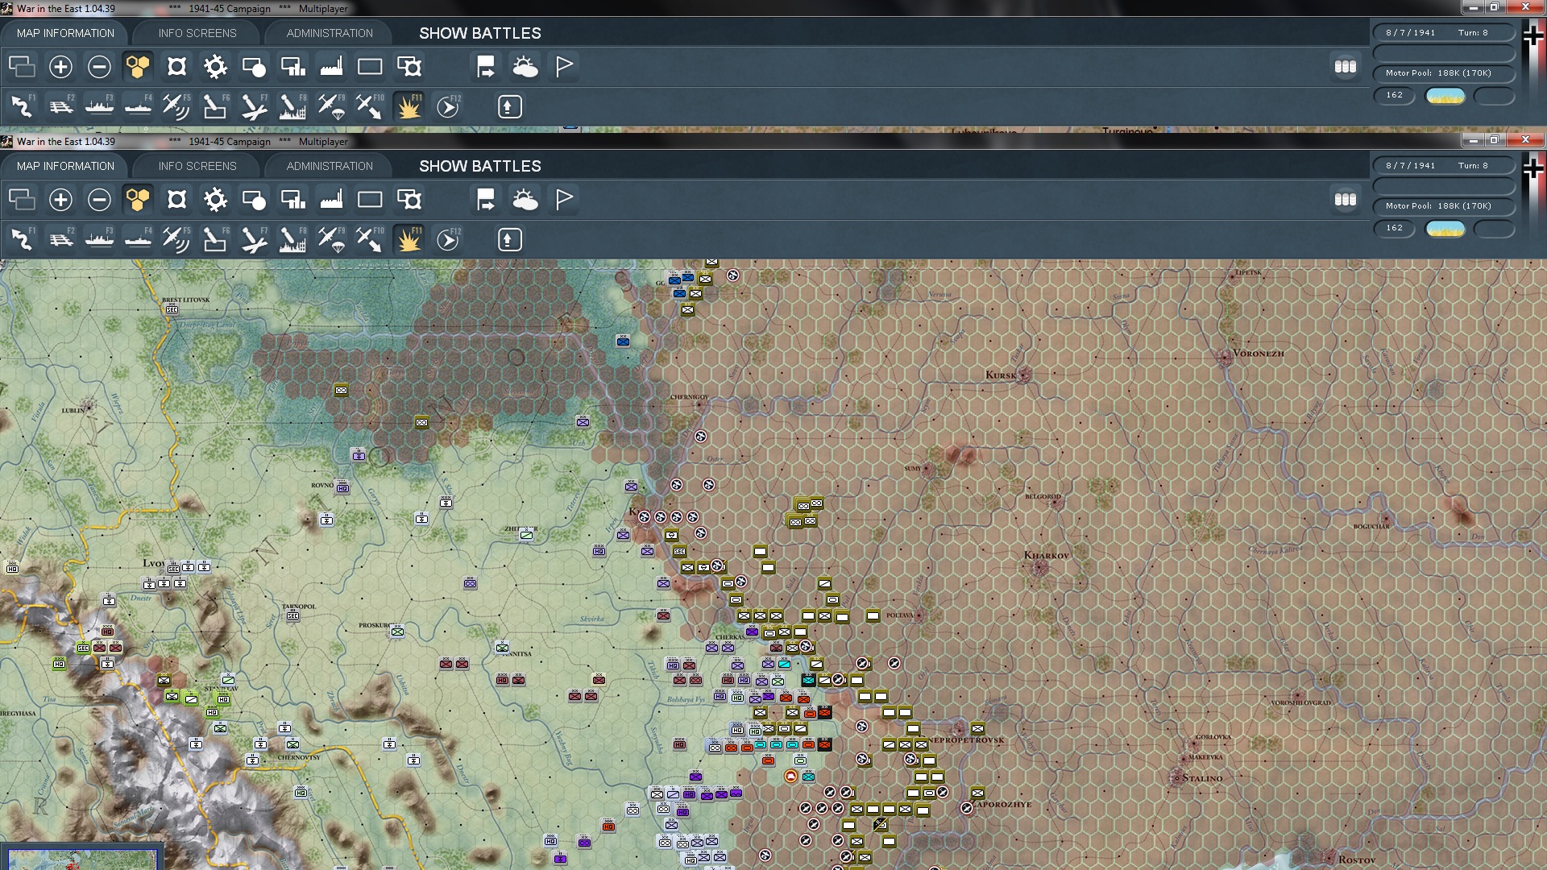Image resolution: width=1547 pixels, height=870 pixels.
Task: Click up-arrow box icon in lower window
Action: [x=509, y=240]
